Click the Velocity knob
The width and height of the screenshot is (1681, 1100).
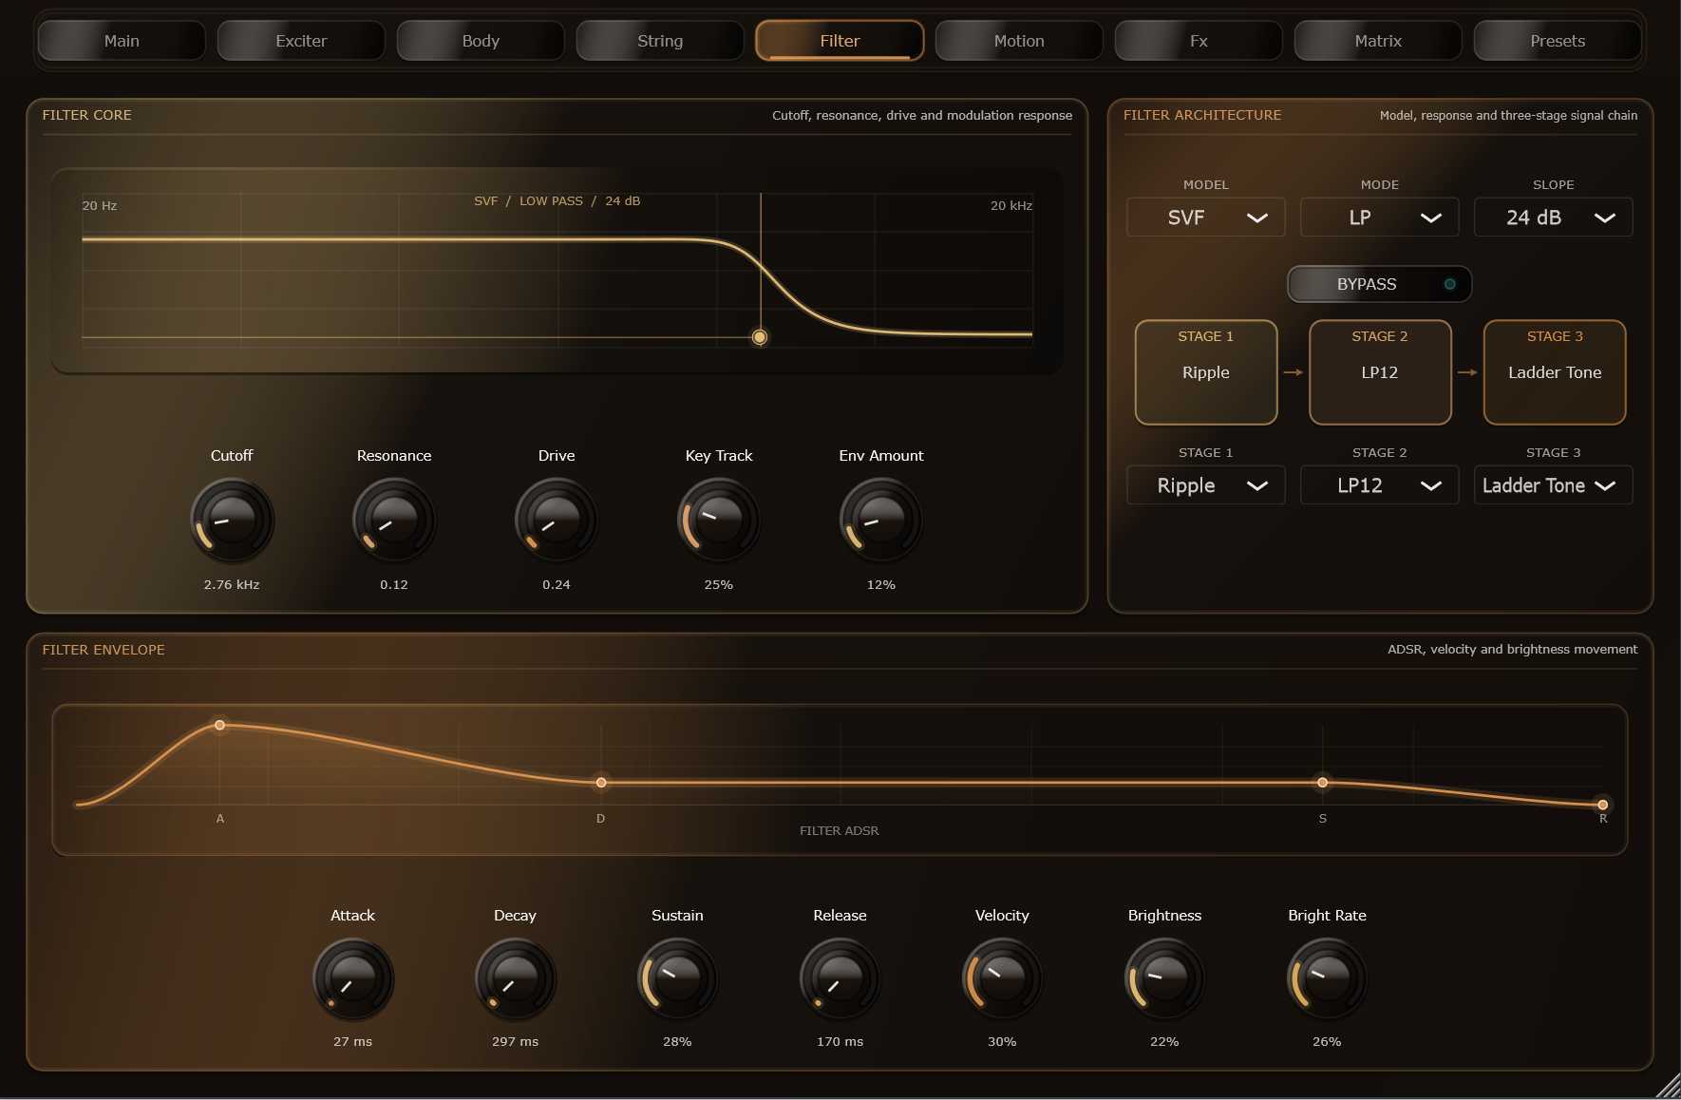pyautogui.click(x=1003, y=979)
